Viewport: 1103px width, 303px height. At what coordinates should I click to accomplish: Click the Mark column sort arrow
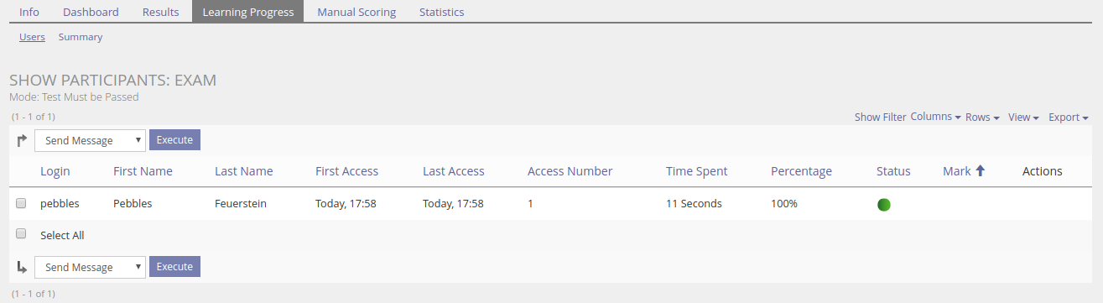point(980,171)
